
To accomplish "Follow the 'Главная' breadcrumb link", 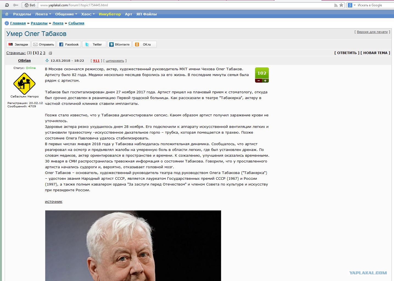I will (x=18, y=23).
